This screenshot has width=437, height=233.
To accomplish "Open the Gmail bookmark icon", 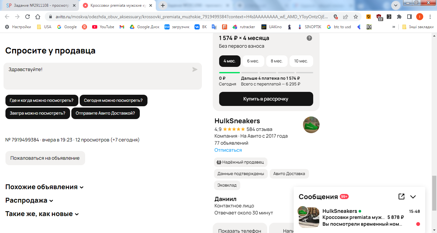I will 122,27.
